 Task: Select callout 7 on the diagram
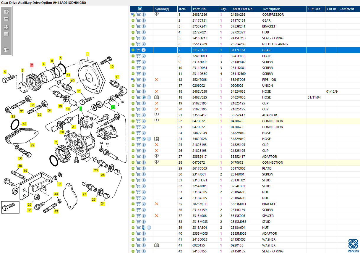click(x=32, y=65)
